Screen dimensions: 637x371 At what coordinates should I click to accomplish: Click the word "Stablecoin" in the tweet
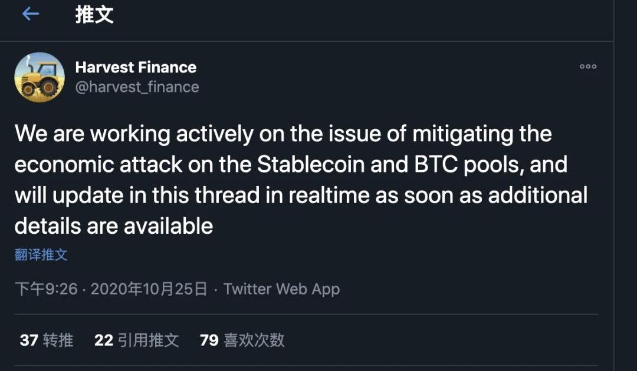[310, 164]
